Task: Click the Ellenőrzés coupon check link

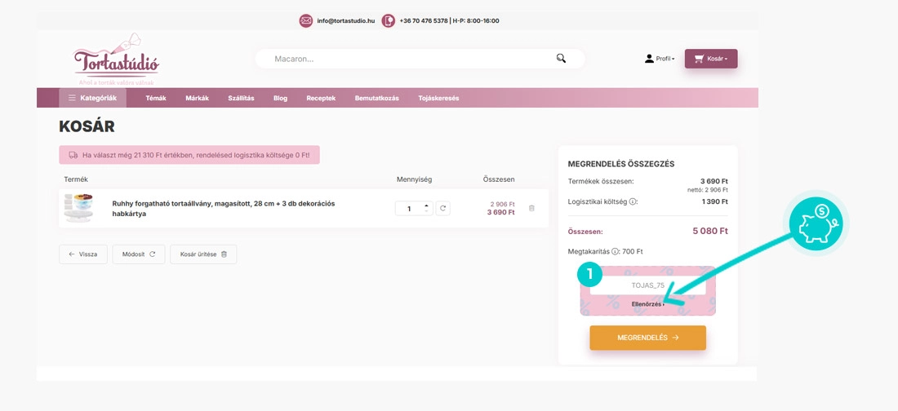Action: coord(647,304)
